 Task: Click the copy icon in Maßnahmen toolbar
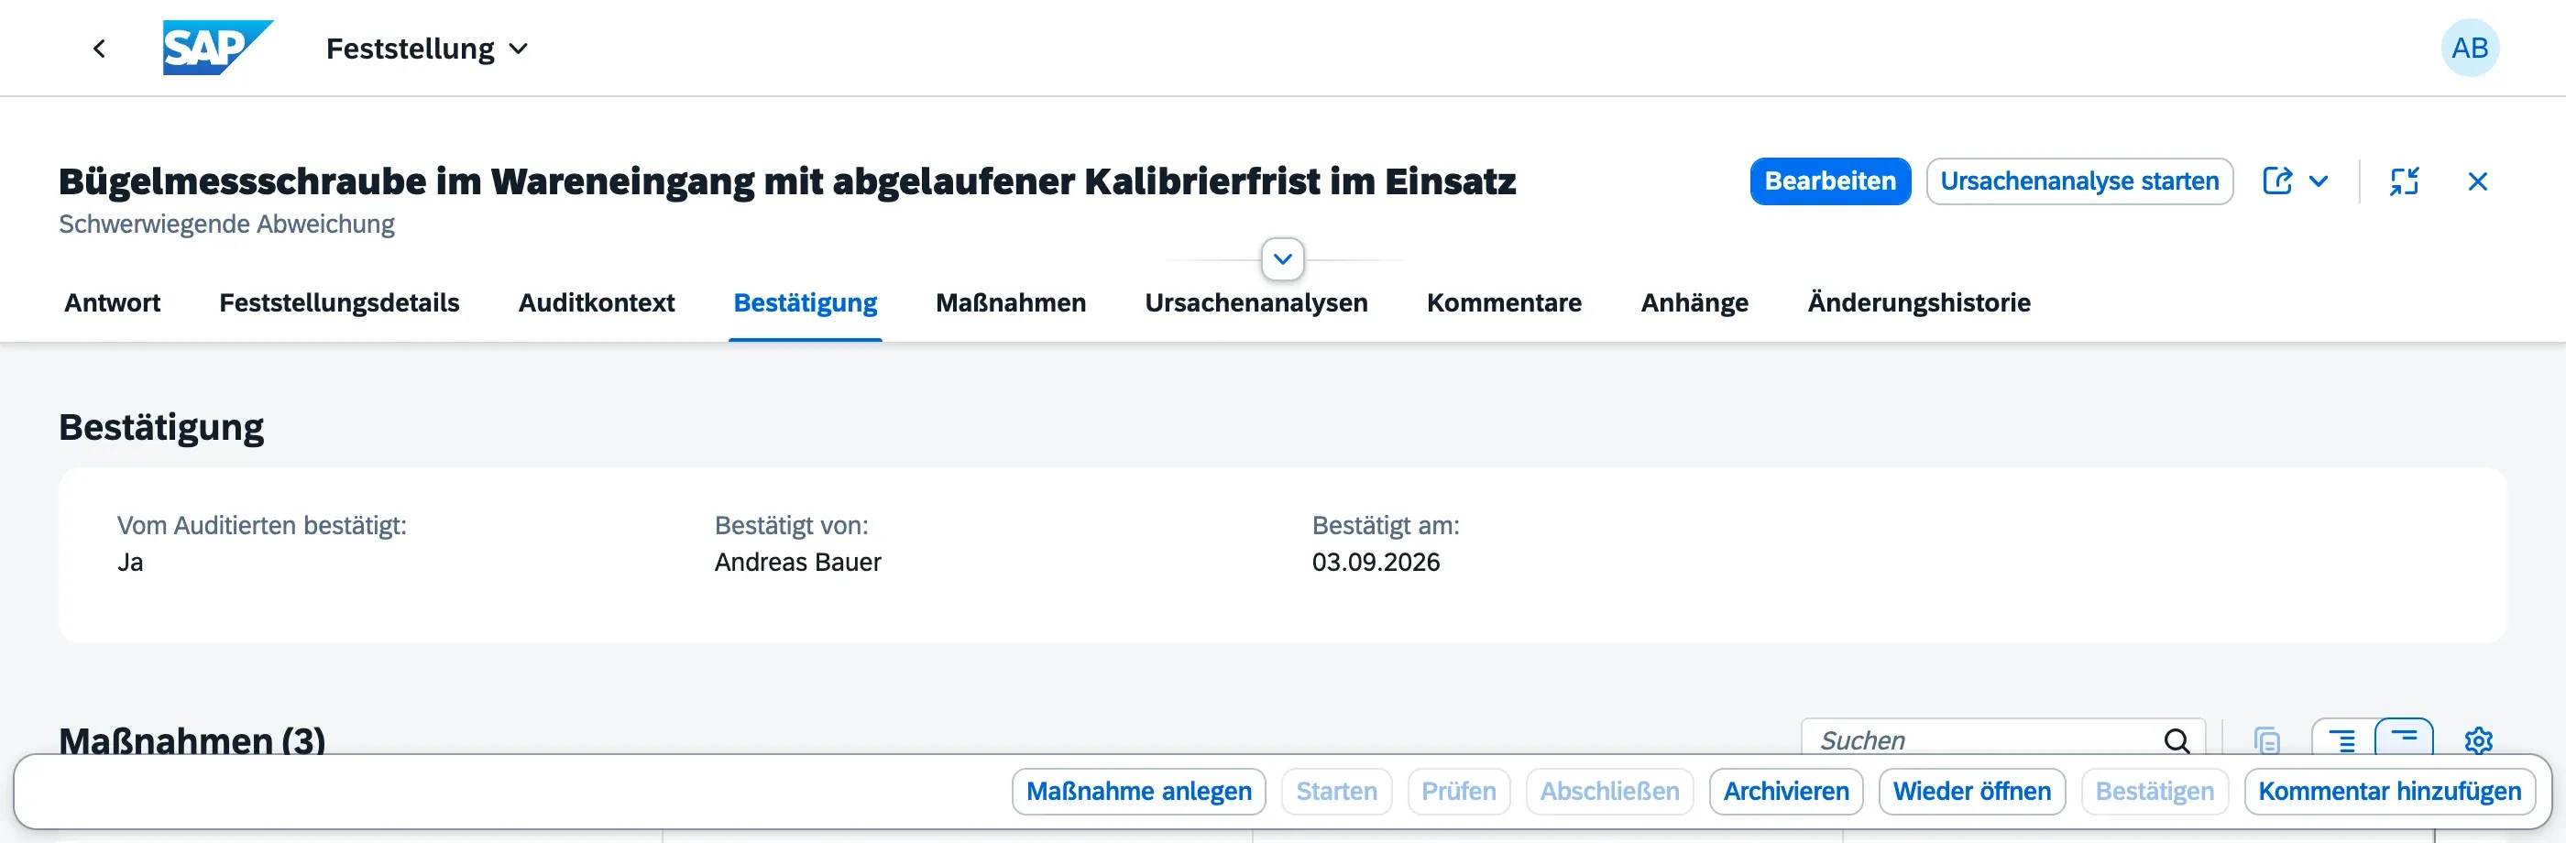point(2267,740)
